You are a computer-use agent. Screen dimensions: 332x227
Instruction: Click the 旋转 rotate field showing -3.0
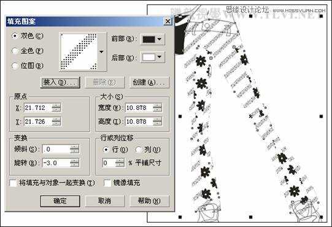[56, 163]
